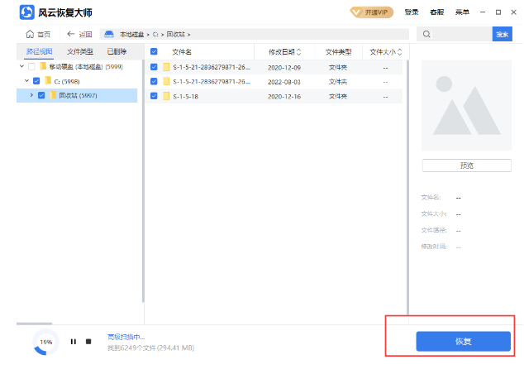Stop the scan with the stop icon
The height and width of the screenshot is (374, 524).
(x=88, y=342)
